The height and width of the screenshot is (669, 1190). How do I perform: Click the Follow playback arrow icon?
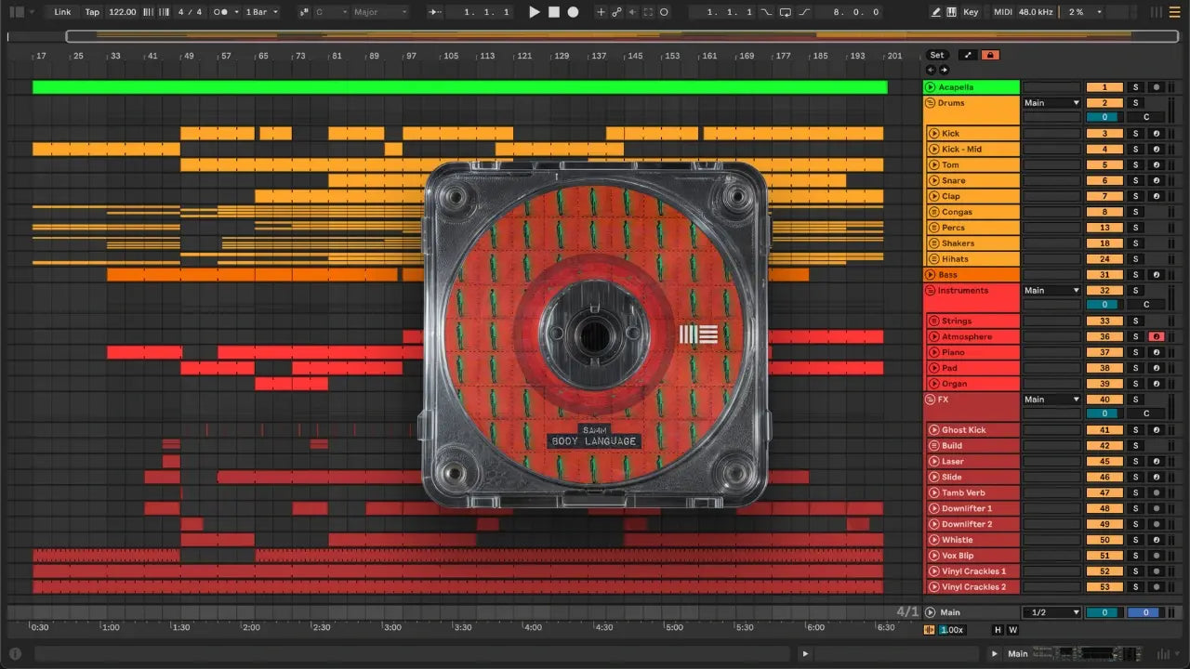tap(435, 12)
